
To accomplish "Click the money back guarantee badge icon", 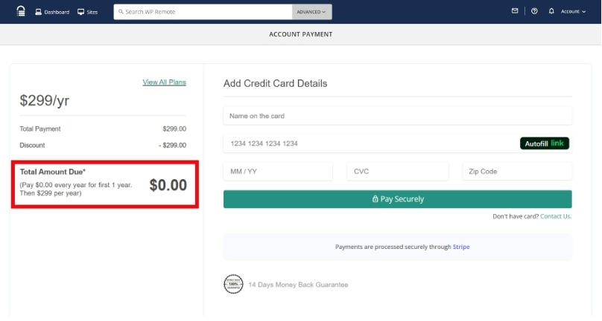I will (233, 285).
